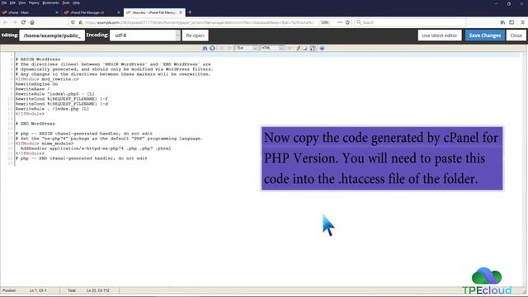Open the View menu
This screenshot has width=528, height=297.
point(22,2)
